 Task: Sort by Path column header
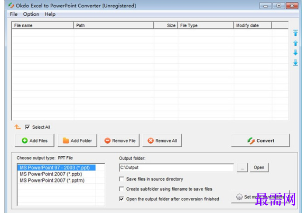click(x=114, y=25)
